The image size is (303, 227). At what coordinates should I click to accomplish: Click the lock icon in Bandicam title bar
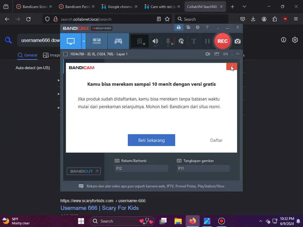pos(179,27)
